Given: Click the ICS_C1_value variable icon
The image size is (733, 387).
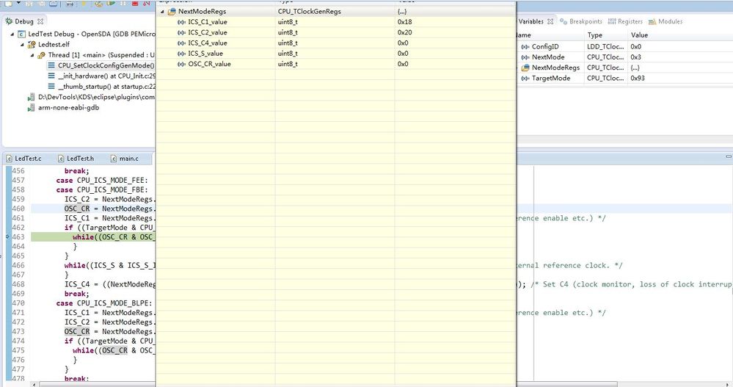Looking at the screenshot, I should pyautogui.click(x=181, y=22).
